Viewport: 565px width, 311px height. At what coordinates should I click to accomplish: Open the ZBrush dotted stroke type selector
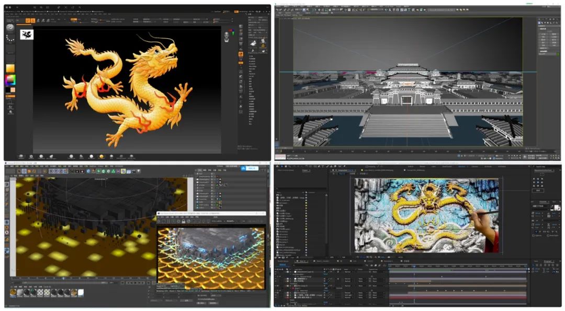tap(10, 39)
